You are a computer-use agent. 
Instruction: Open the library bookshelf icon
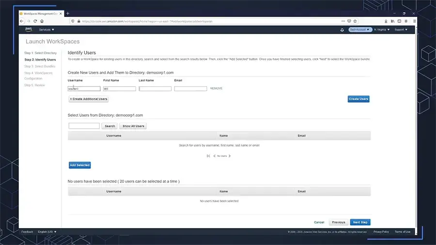pyautogui.click(x=392, y=21)
